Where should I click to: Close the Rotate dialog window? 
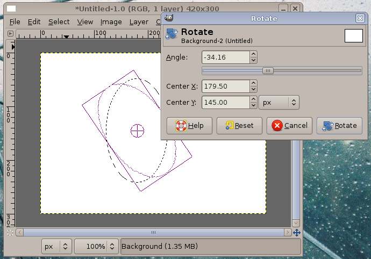(360, 18)
